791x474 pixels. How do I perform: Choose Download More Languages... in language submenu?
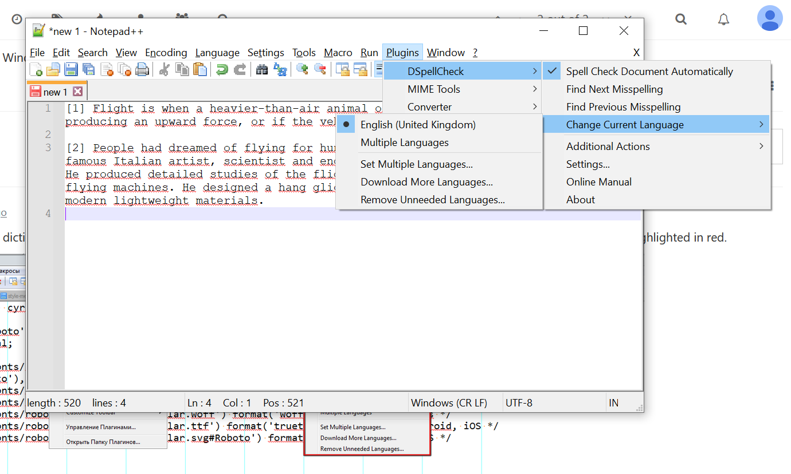pyautogui.click(x=439, y=182)
